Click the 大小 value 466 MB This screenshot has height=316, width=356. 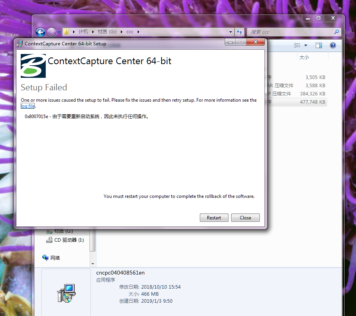[149, 294]
